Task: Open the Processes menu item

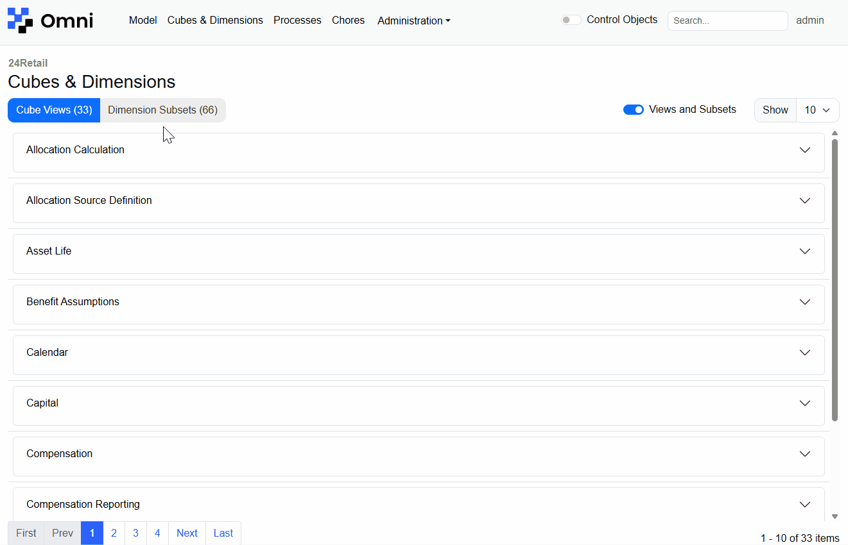Action: (x=297, y=21)
